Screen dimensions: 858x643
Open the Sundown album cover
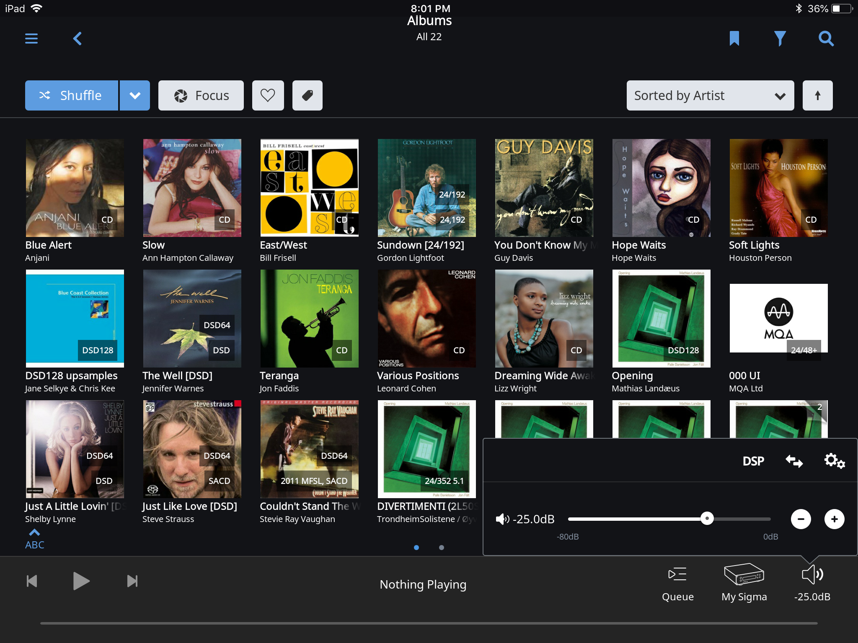(x=426, y=188)
